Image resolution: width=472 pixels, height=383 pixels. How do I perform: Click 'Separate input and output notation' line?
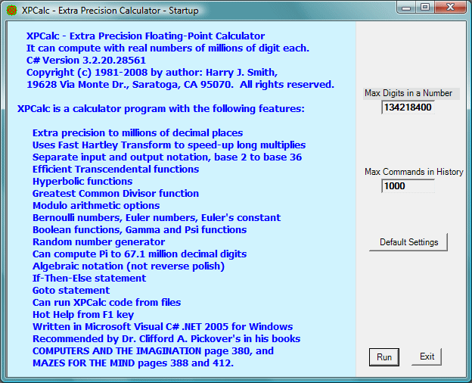pos(167,157)
